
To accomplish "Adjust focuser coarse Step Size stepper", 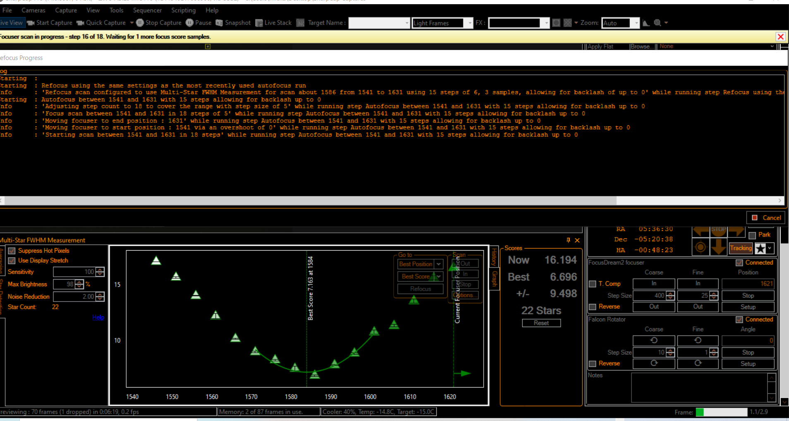I will [670, 295].
